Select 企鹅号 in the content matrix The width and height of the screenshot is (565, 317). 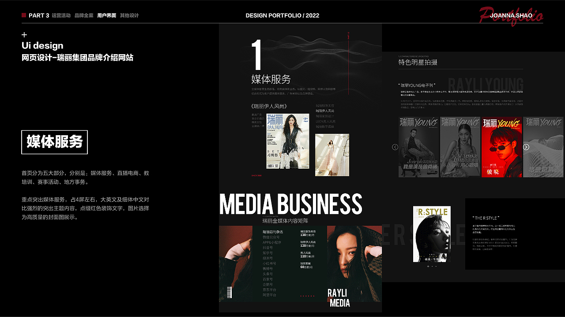click(x=268, y=285)
